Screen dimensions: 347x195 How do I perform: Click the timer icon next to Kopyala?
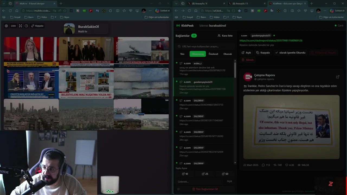26,26
